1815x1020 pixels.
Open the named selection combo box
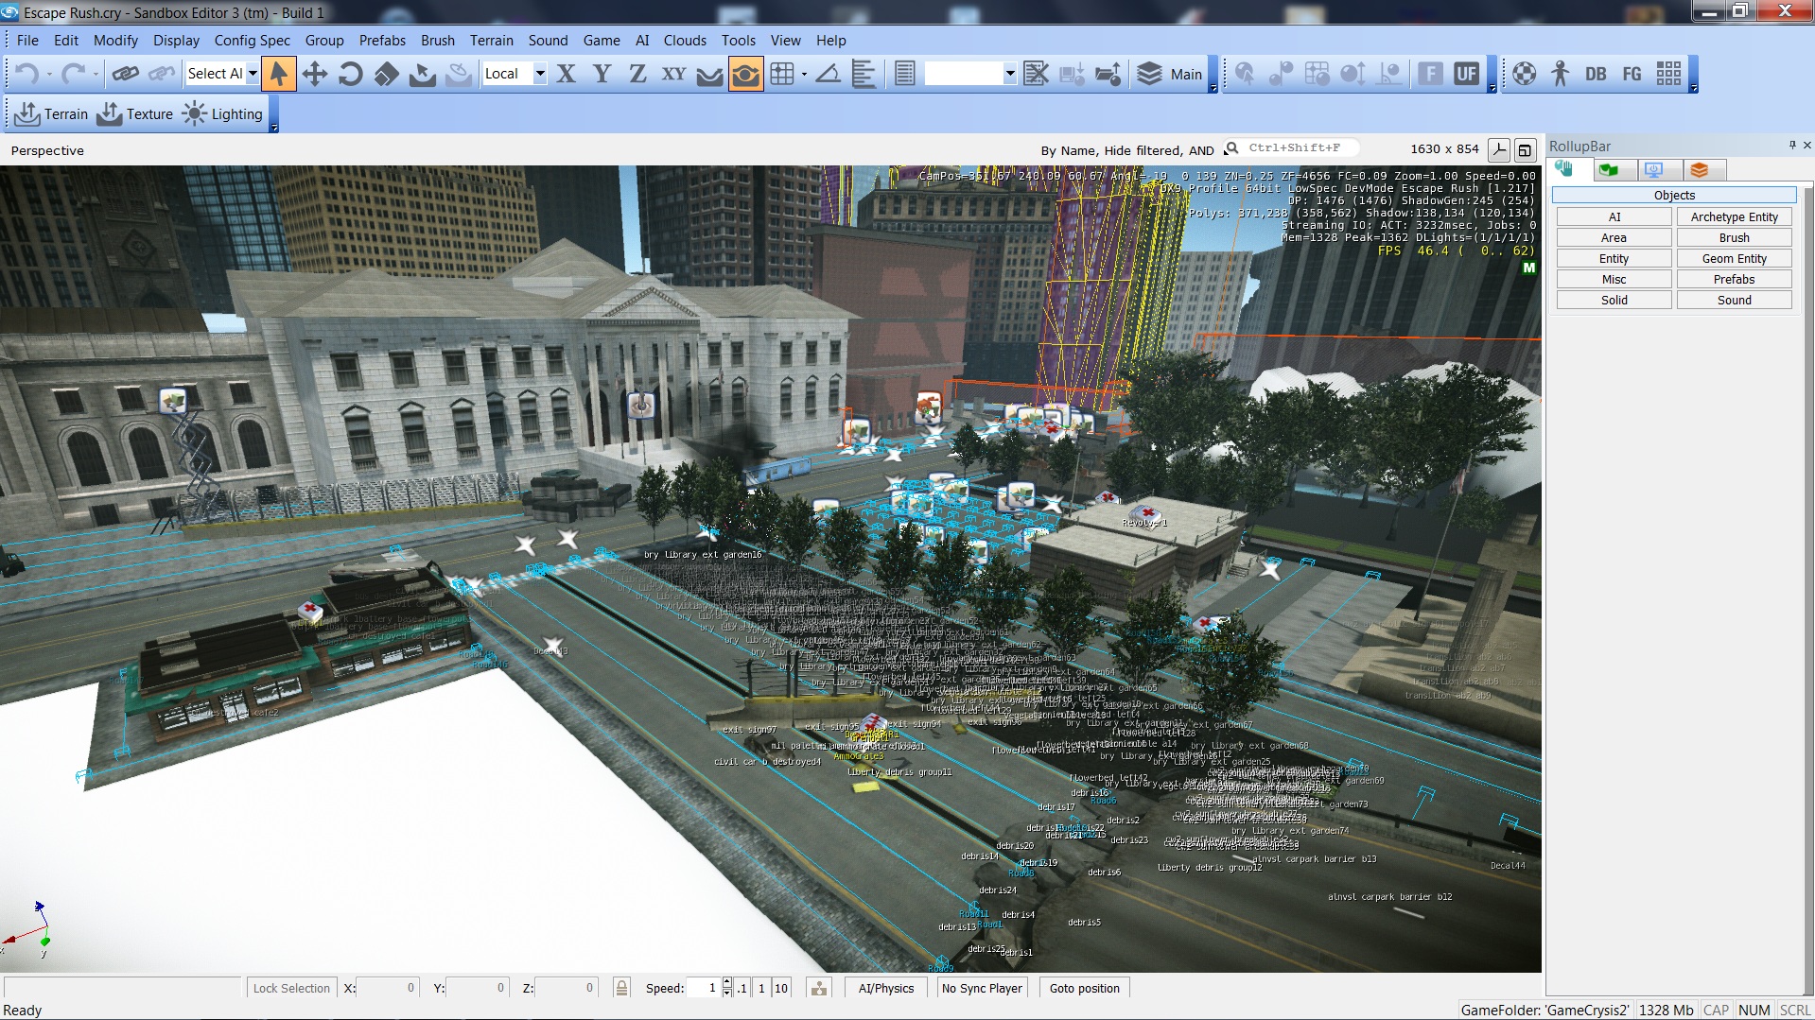pyautogui.click(x=970, y=74)
